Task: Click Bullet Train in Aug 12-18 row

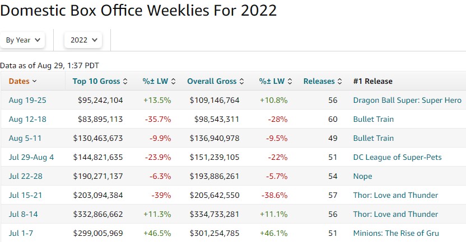Action: coord(373,119)
